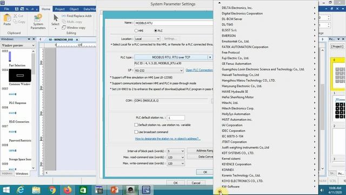This screenshot has width=346, height=195.
Task: Close the WINDOW_010 document tab
Action: tap(77, 40)
